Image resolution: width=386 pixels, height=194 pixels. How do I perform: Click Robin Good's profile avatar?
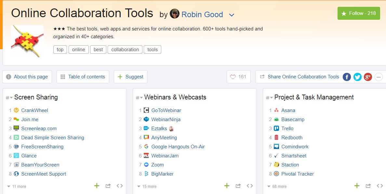pos(175,14)
